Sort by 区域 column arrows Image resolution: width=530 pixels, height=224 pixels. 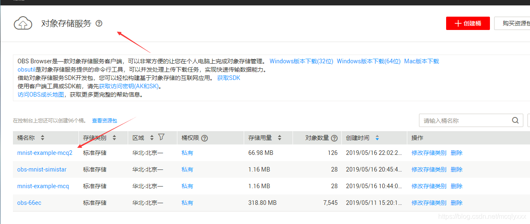(152, 138)
